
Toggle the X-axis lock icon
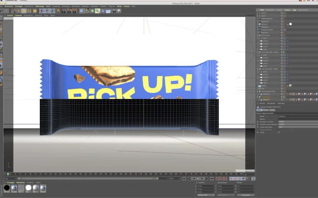[41, 11]
